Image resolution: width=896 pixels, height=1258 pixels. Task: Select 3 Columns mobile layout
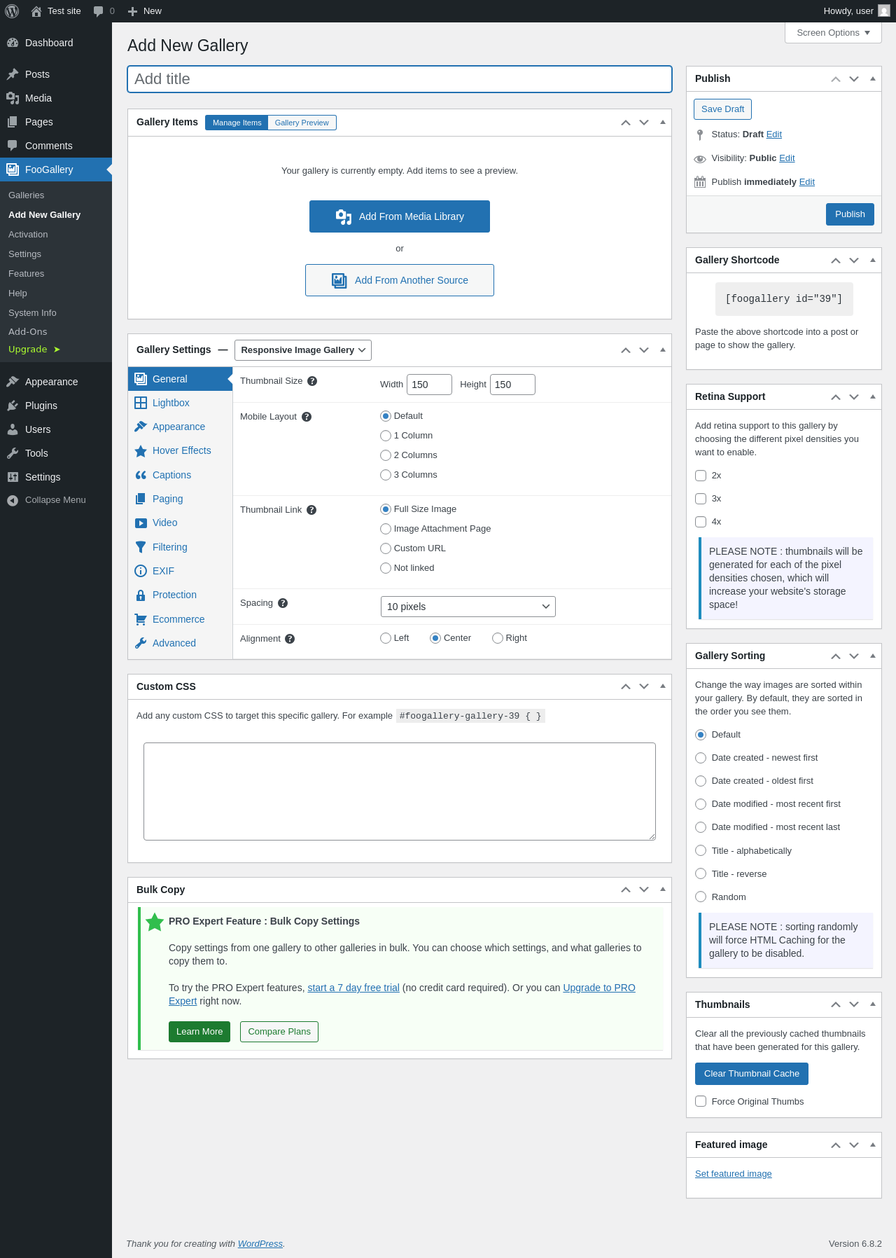(386, 475)
